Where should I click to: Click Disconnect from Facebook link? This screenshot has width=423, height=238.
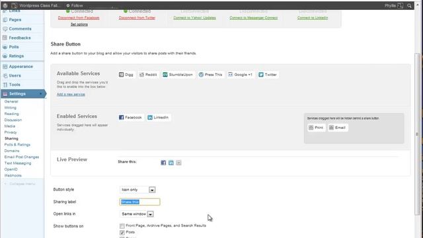coord(79,18)
